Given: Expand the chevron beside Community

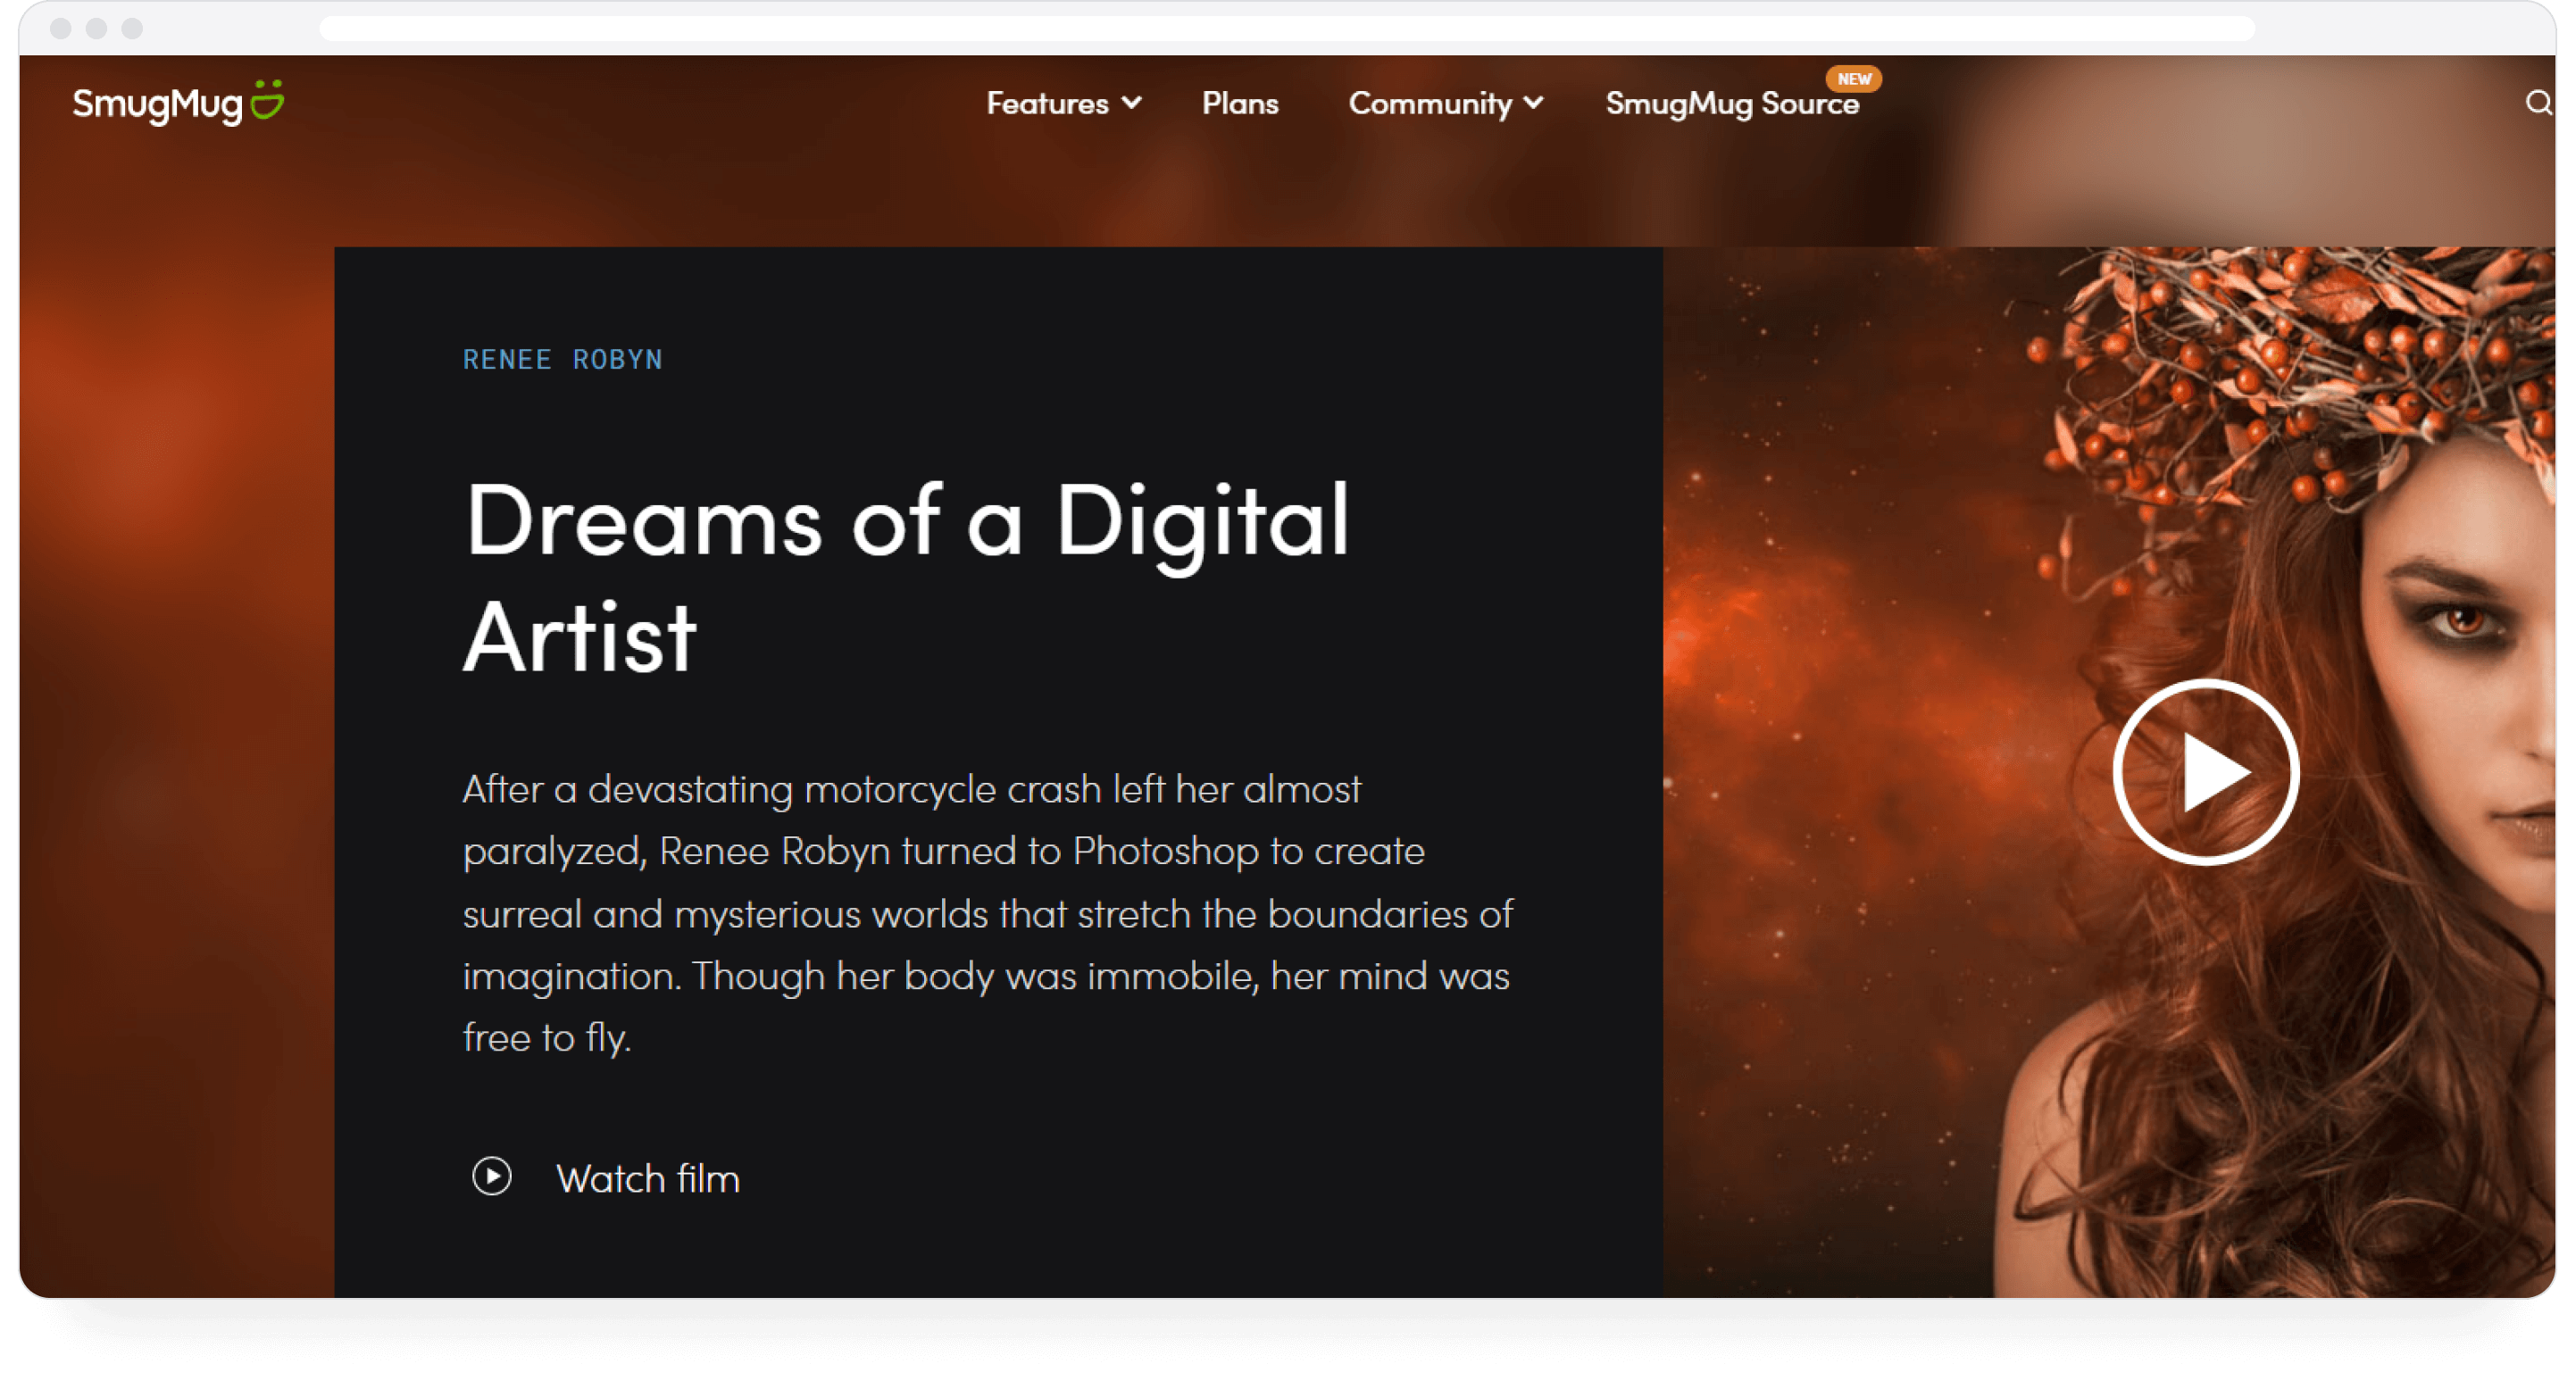Looking at the screenshot, I should (1534, 103).
